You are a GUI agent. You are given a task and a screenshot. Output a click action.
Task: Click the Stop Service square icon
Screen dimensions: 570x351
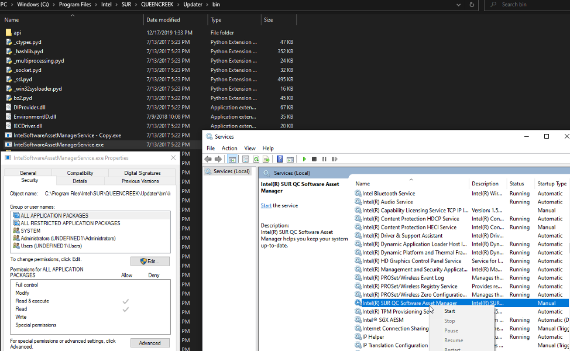click(314, 159)
